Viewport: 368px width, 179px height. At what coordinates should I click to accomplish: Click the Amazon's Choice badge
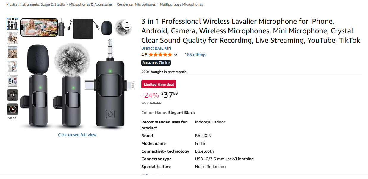156,62
